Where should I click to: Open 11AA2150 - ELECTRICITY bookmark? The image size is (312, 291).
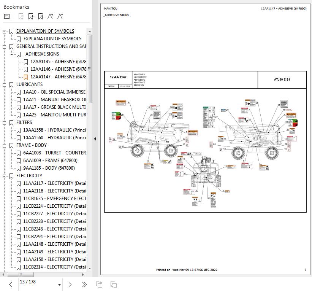[x=55, y=259]
